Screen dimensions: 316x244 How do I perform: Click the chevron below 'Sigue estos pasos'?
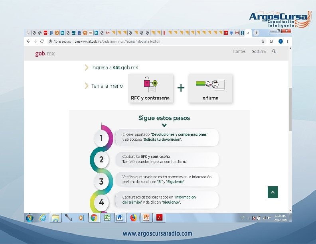(x=164, y=125)
